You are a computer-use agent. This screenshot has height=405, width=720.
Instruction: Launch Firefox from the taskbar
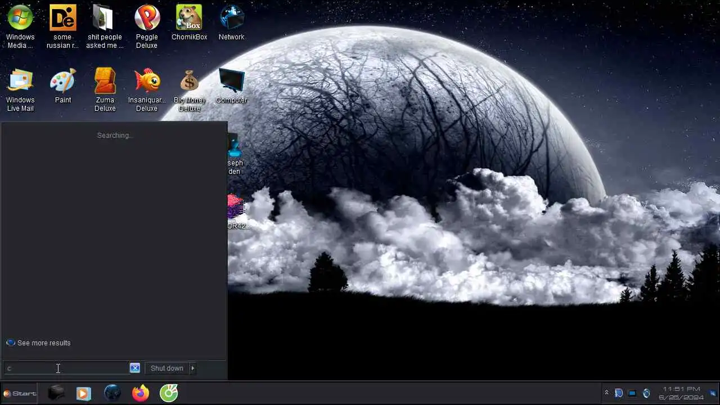141,393
